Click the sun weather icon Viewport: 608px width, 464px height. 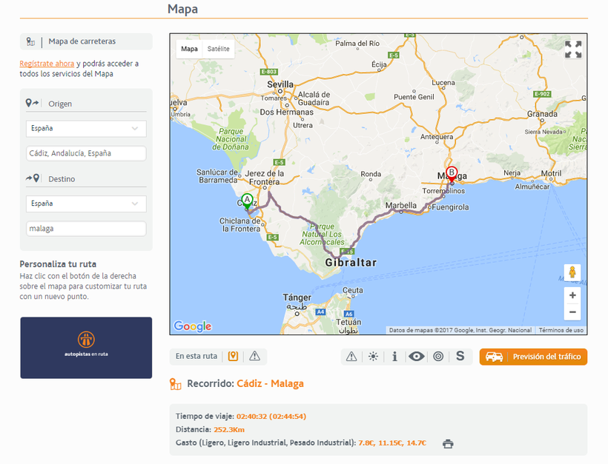[373, 357]
